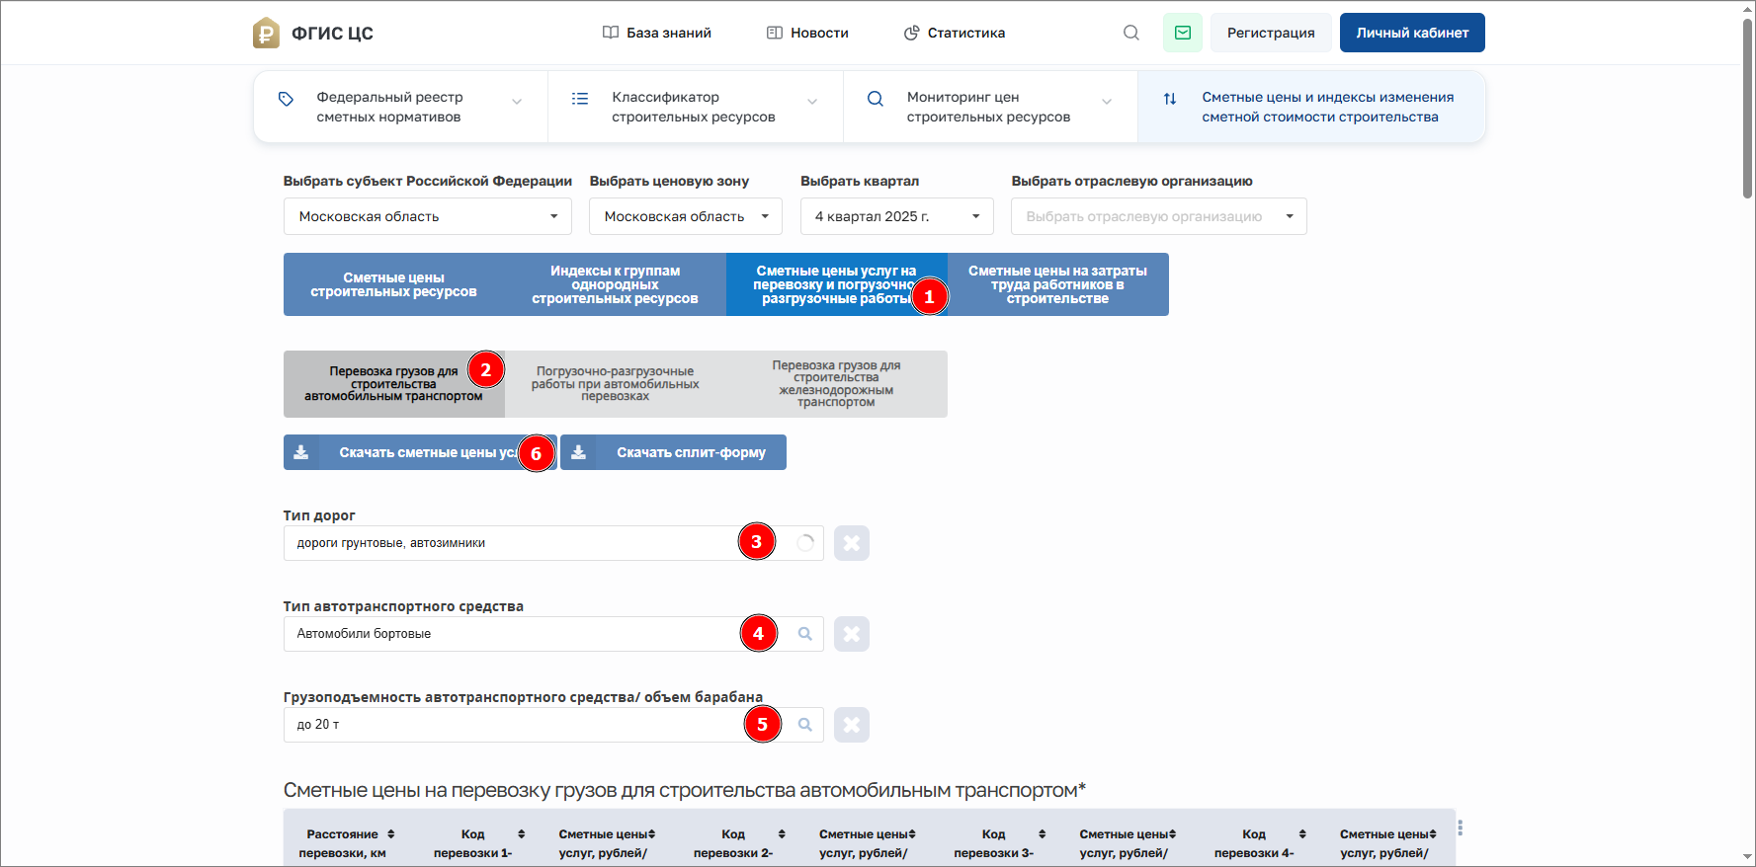Click the download icon on Скачать сплит-форму
The width and height of the screenshot is (1756, 867).
point(579,452)
